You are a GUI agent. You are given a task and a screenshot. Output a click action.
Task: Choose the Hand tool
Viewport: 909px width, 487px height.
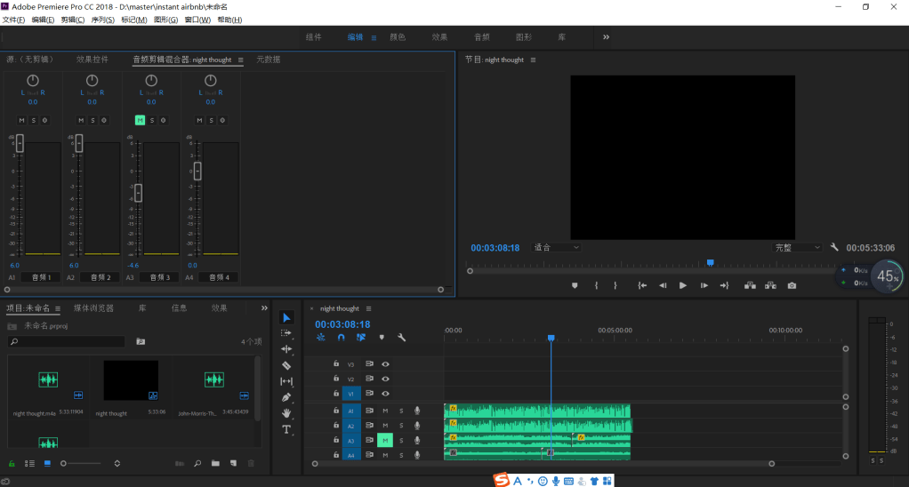click(x=286, y=413)
